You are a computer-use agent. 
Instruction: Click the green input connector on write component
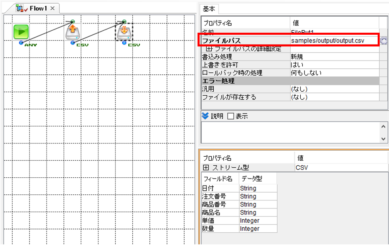(124, 21)
